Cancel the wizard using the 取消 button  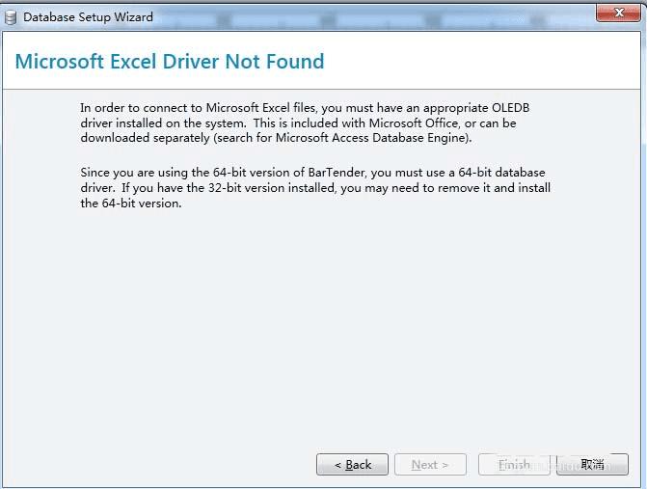coord(592,465)
